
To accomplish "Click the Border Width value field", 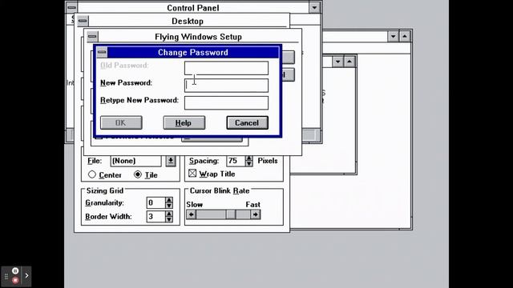I will pos(156,217).
